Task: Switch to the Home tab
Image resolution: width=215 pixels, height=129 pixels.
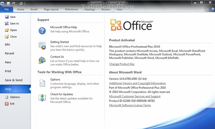Action: [x=21, y=9]
